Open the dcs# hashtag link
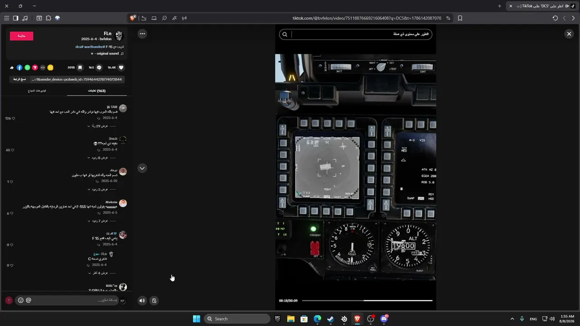 coord(80,47)
